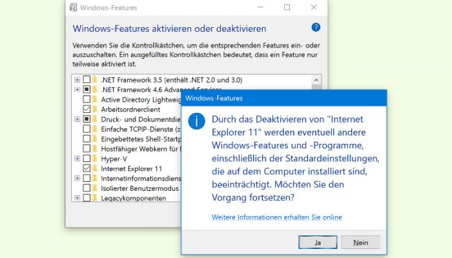The width and height of the screenshot is (452, 258).
Task: Expand Druck- und Dokumentdienste tree node
Action: (77, 119)
